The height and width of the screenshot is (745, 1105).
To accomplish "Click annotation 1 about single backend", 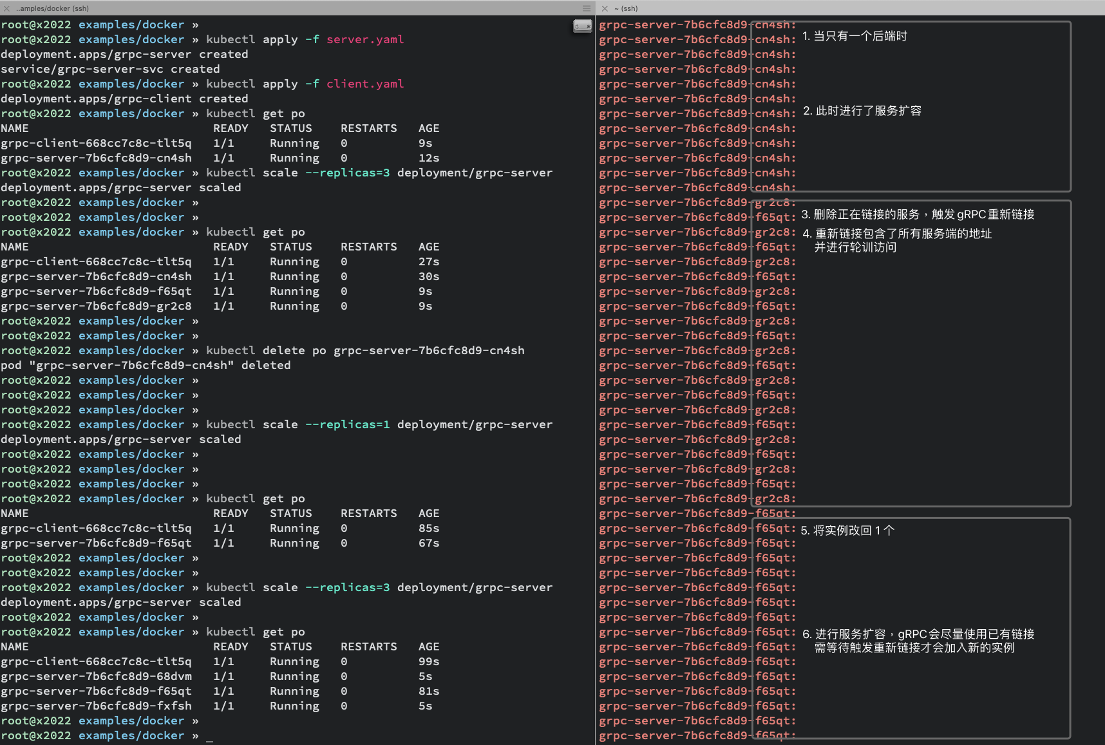I will (855, 36).
